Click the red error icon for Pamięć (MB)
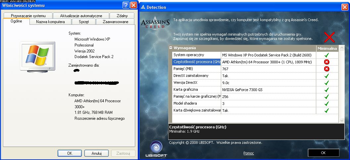This screenshot has height=160, width=350. click(x=327, y=69)
